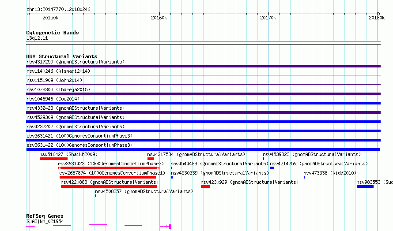This screenshot has height=231, width=393.
Task: Select the nsv4508357 small black marker
Action: coord(96,196)
